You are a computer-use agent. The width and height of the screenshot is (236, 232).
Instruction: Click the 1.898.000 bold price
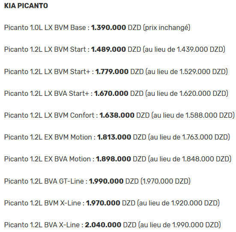114,159
